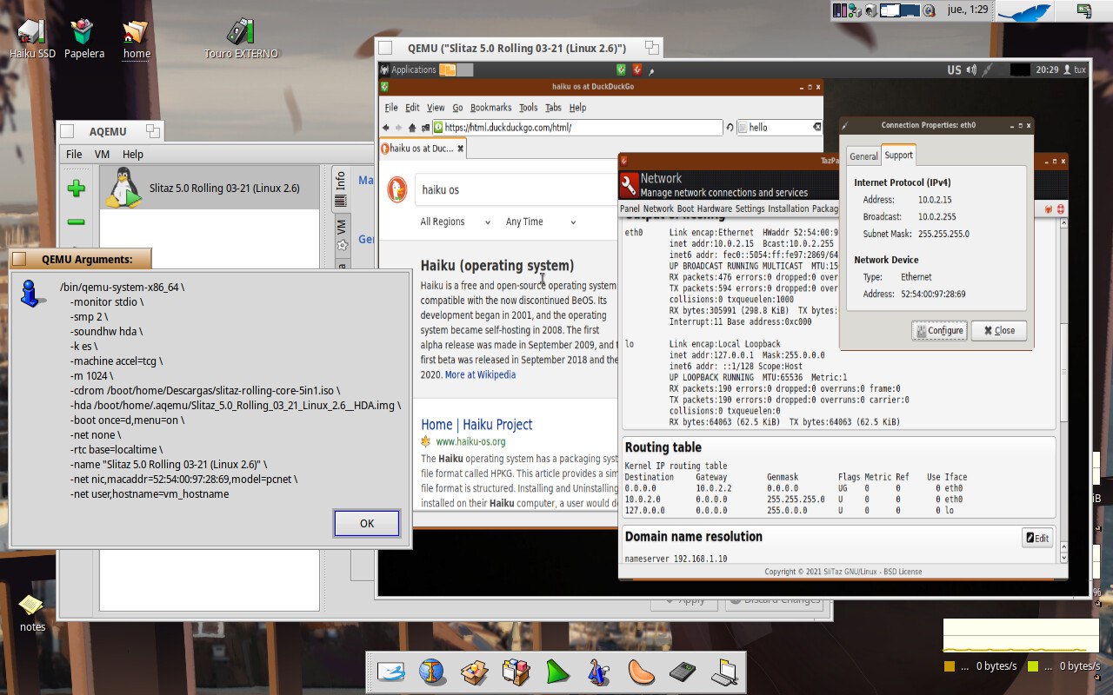Open the Hardware menu in TazPanel

pyautogui.click(x=715, y=208)
